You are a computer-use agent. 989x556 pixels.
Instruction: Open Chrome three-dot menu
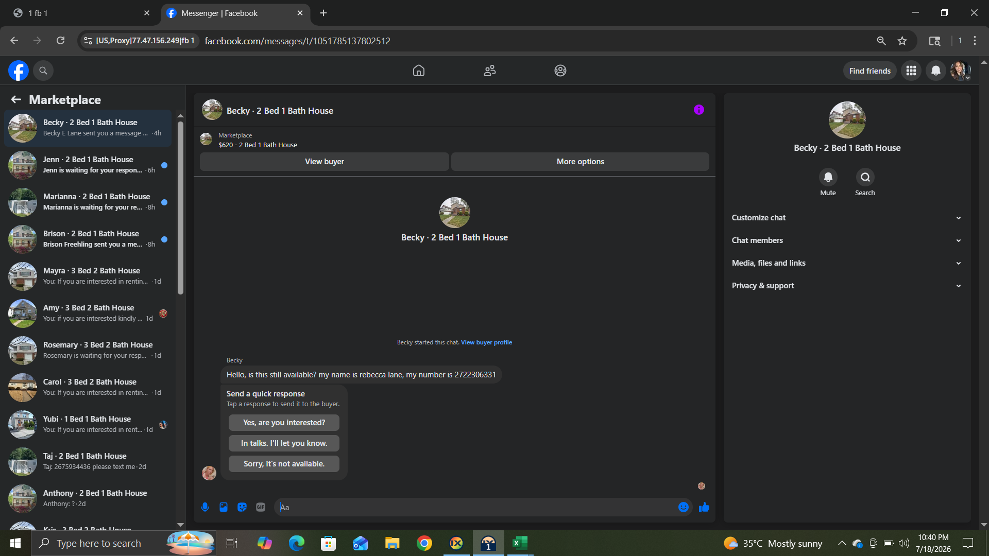click(975, 41)
